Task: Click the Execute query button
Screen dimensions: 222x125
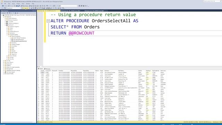Action: [25, 8]
